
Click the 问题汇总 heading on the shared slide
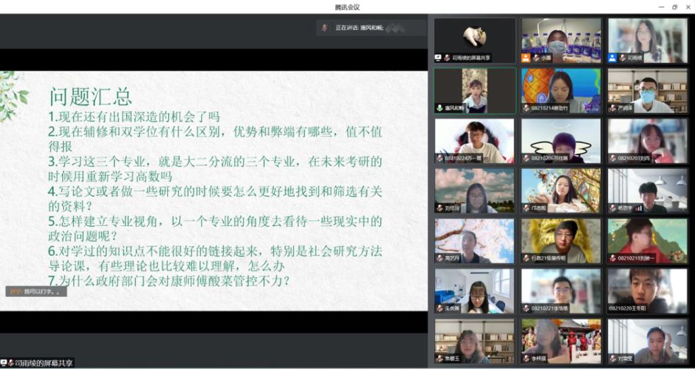coord(90,96)
